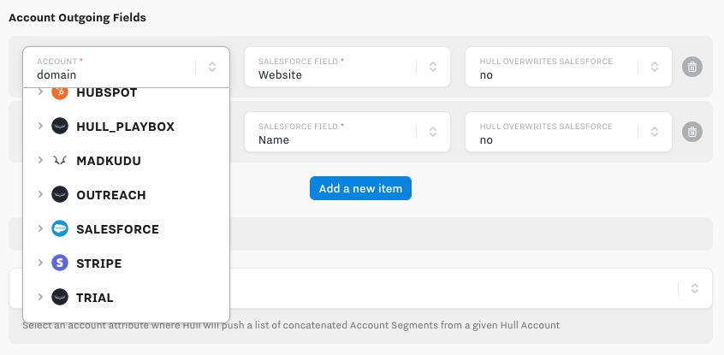Screen dimensions: 724x355
Task: Click the MadKudu antlers icon
Action: 59,161
